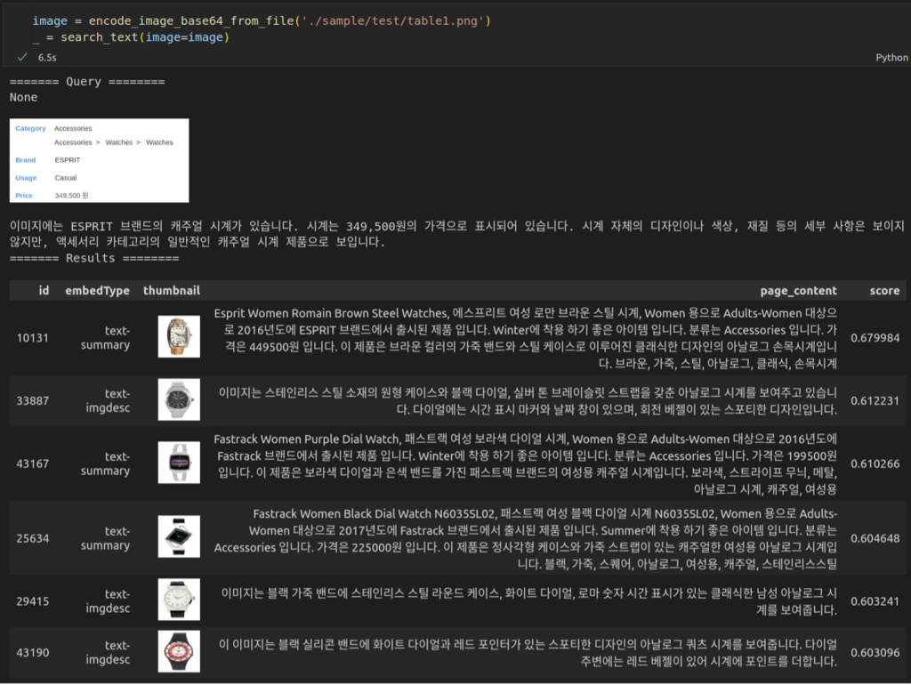Click the score value 0.610266
Screen dimensions: 911x685
(875, 463)
